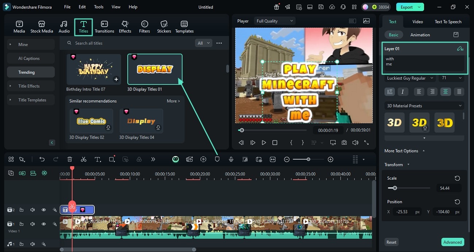Open AI text edit for Layer 01
Image resolution: width=474 pixels, height=252 pixels.
[x=460, y=49]
